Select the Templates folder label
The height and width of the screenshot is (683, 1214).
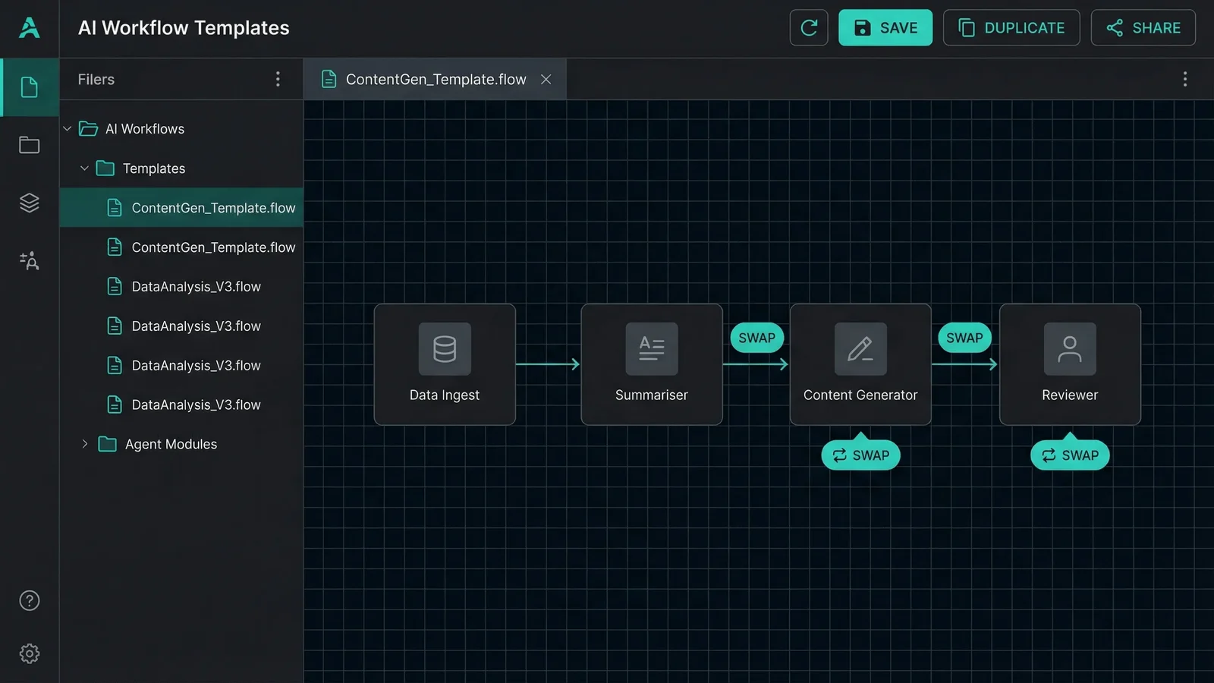(x=154, y=168)
